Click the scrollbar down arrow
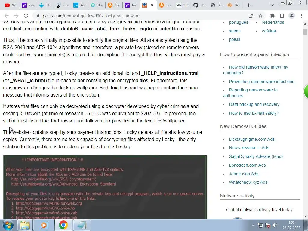The height and width of the screenshot is (231, 308). (305, 217)
